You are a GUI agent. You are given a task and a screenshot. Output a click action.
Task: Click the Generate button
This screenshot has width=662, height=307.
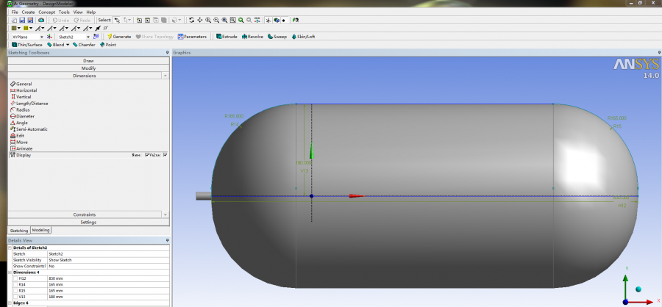[119, 36]
